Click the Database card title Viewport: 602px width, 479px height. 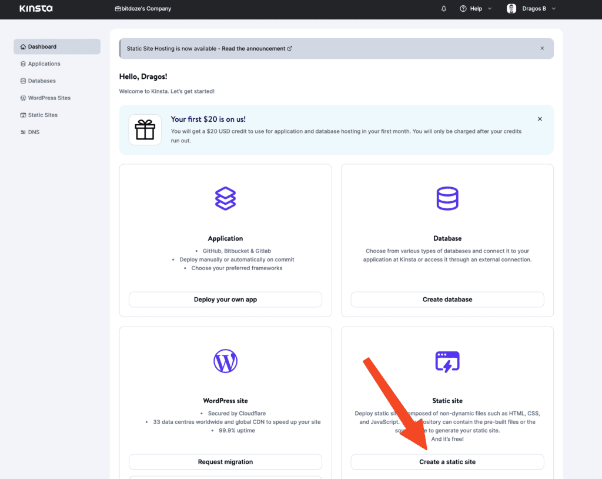coord(447,238)
